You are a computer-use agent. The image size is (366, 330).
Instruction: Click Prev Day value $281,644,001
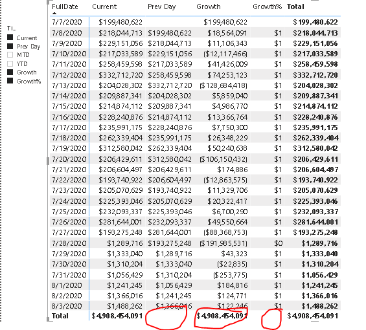pos(170,232)
